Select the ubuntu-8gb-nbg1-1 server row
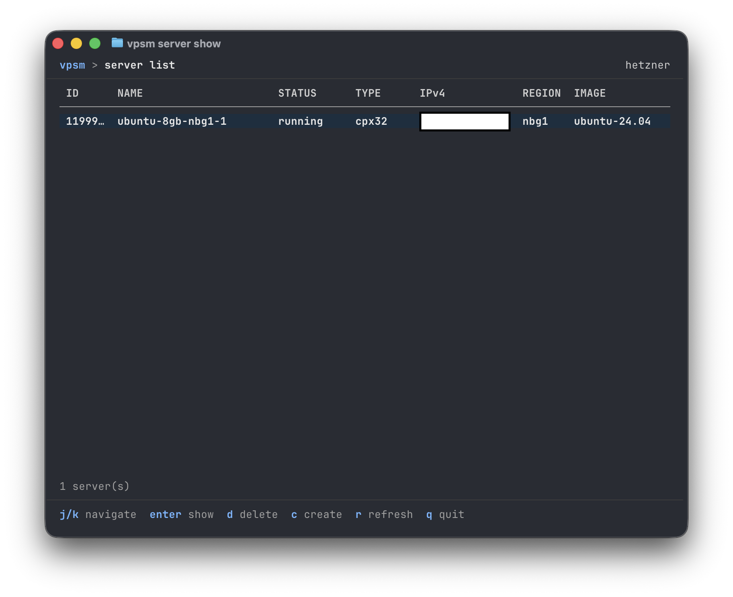Viewport: 733px width, 597px height. (x=172, y=121)
